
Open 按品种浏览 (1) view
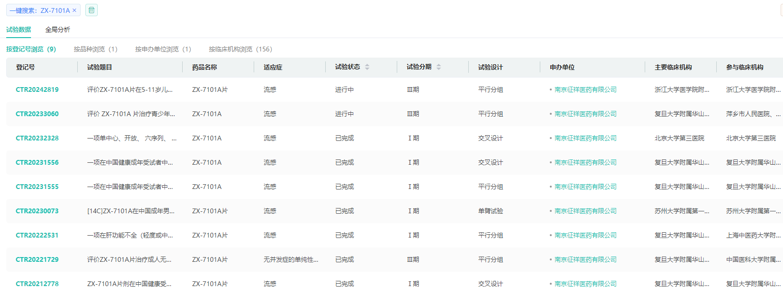[95, 49]
